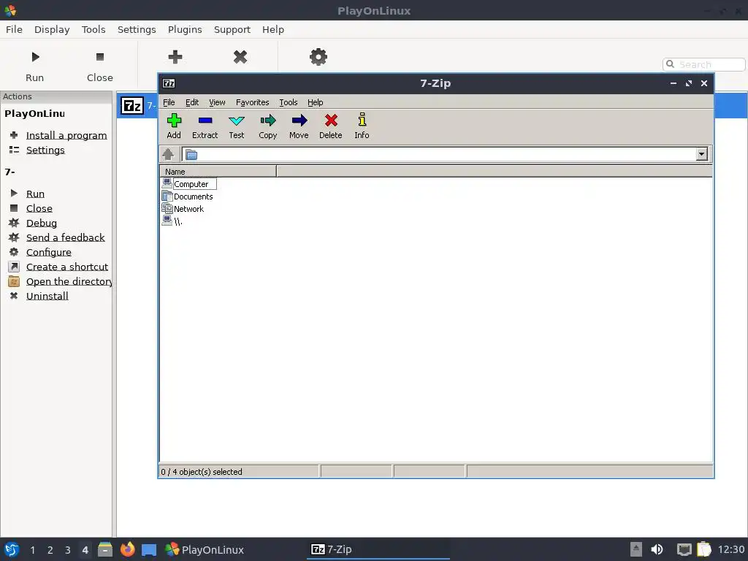
Task: Select the Move tool in 7-Zip
Action: pos(299,126)
